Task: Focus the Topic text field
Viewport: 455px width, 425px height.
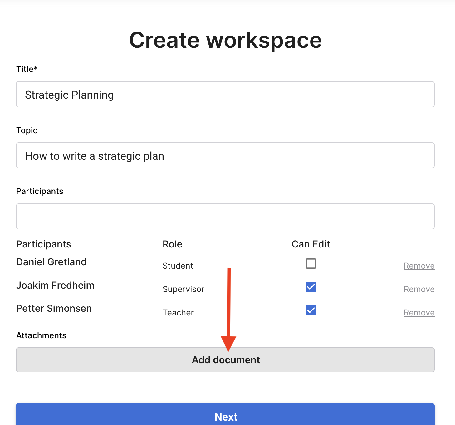Action: [x=225, y=156]
